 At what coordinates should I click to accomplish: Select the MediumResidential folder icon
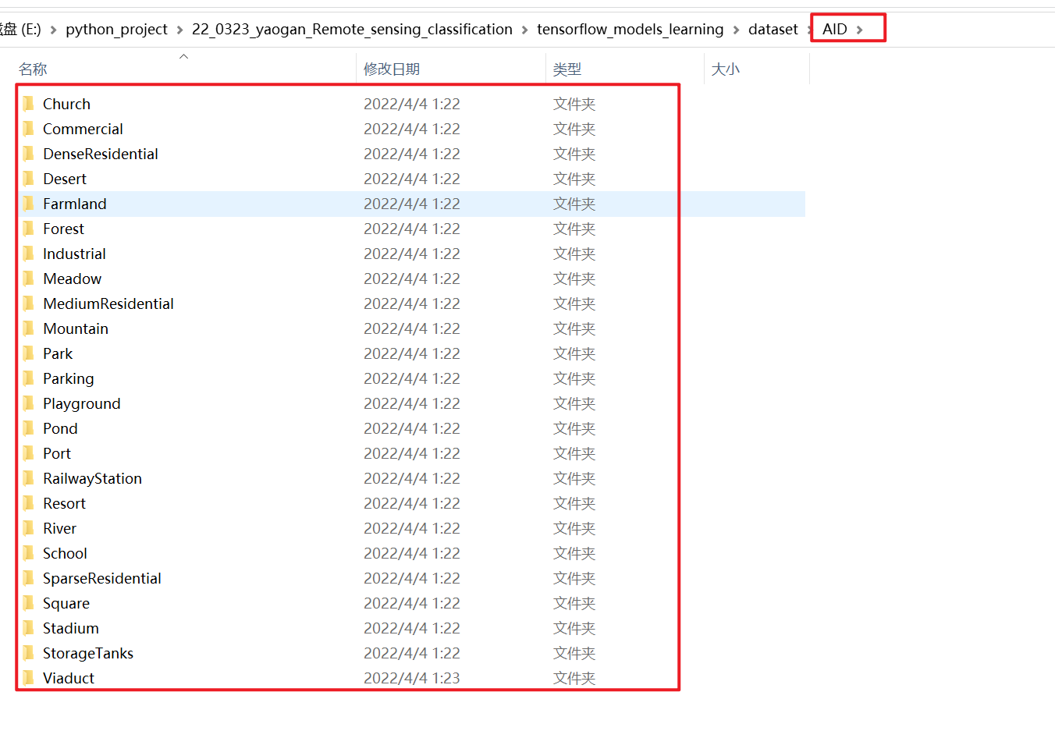coord(28,303)
